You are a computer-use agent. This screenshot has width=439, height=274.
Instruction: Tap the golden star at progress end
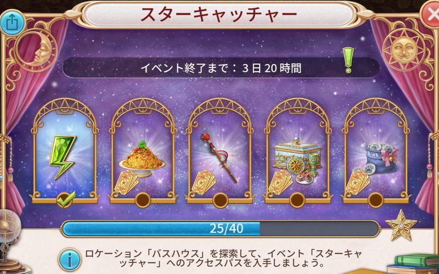click(401, 225)
